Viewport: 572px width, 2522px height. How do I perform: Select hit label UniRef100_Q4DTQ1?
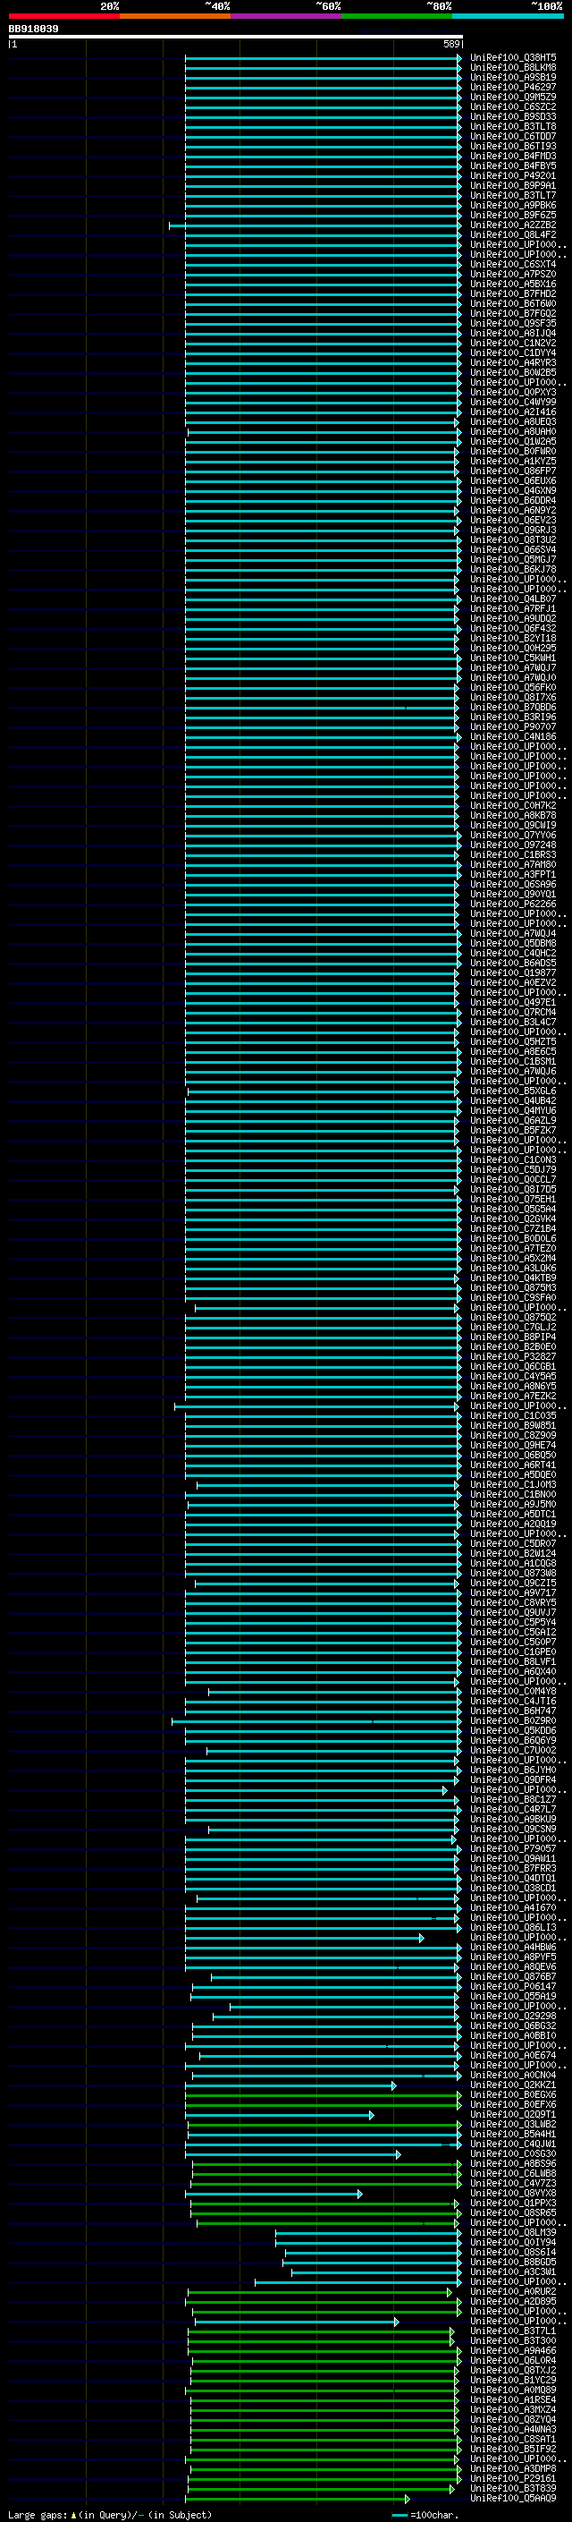point(513,1878)
